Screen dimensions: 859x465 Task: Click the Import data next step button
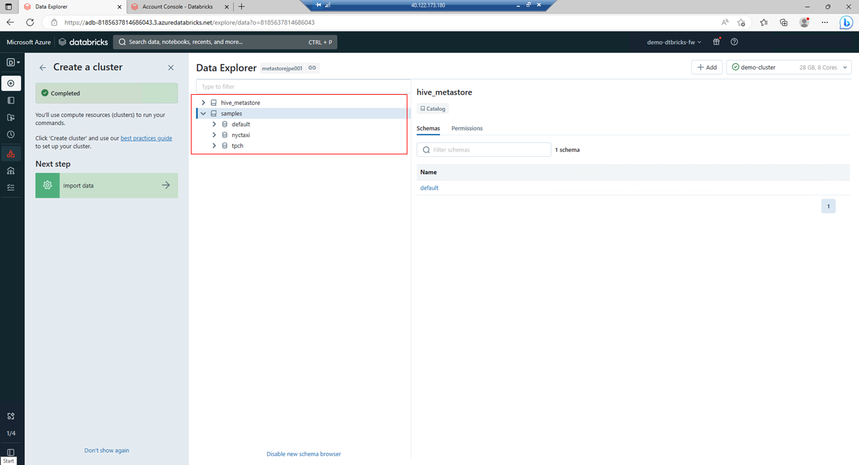(106, 186)
